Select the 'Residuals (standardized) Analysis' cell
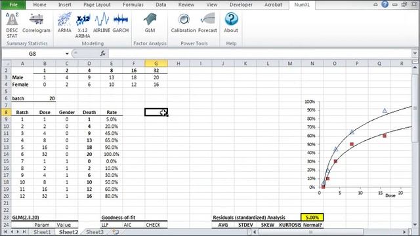Viewport: 420px width, 236px height. pyautogui.click(x=249, y=217)
